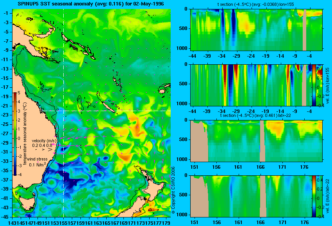Click the longitude tick labels along the map's bottom

click(x=89, y=222)
